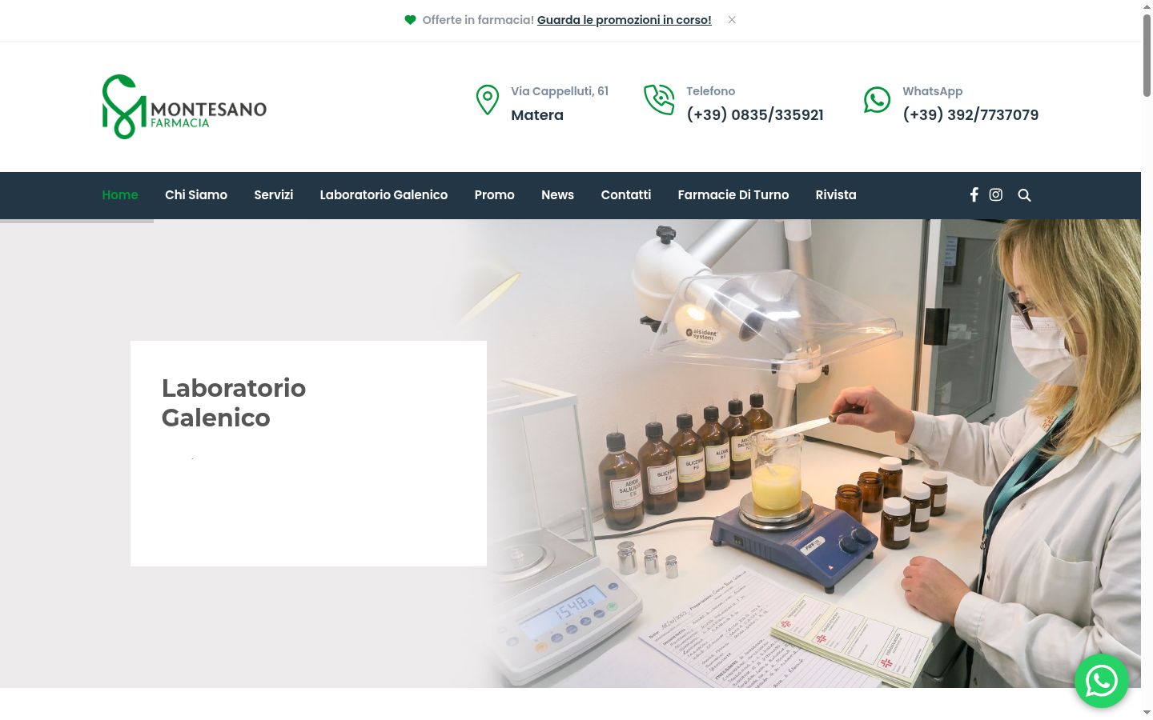
Task: Open the Facebook page icon
Action: pyautogui.click(x=974, y=194)
